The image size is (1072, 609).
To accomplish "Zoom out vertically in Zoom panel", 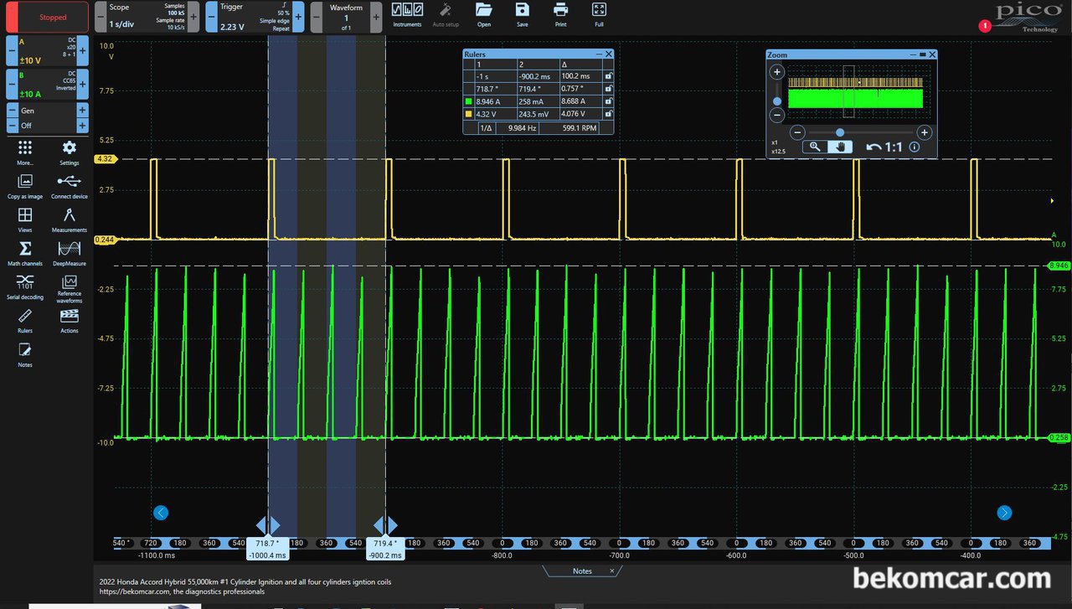I will tap(777, 115).
